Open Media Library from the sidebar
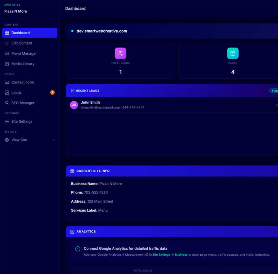The image size is (278, 274). pyautogui.click(x=23, y=64)
